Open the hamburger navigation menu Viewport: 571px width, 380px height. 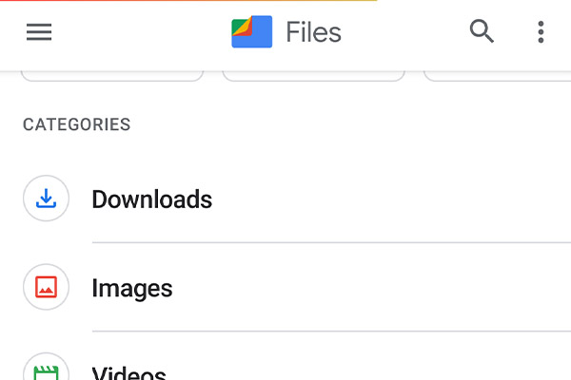click(39, 32)
